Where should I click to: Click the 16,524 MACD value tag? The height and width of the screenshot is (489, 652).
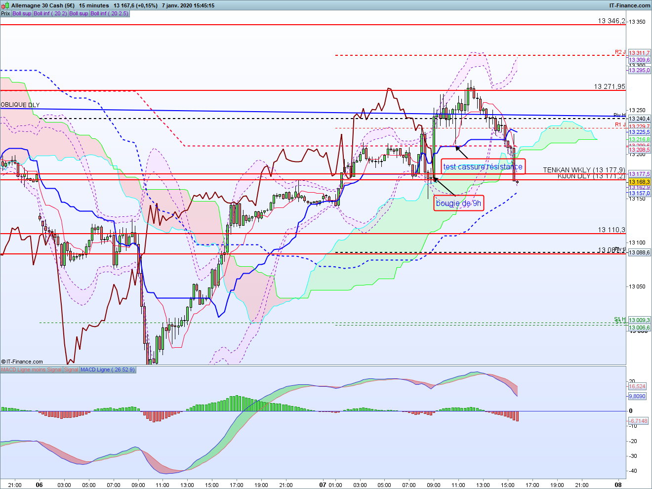click(637, 386)
